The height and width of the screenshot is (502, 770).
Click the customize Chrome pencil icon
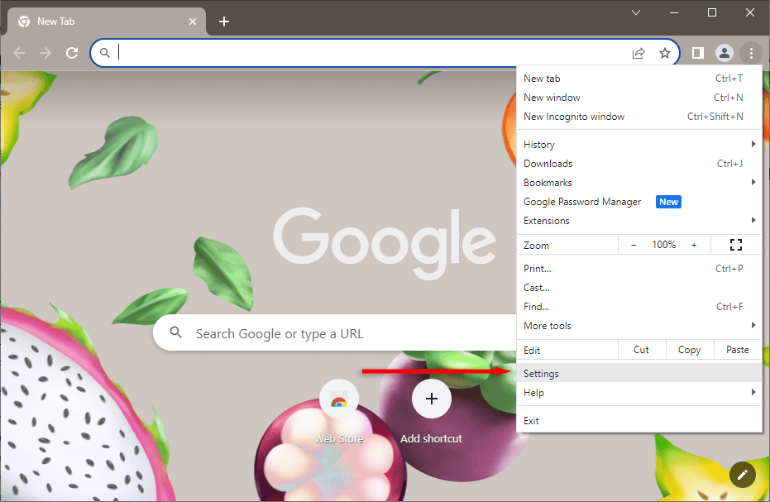point(743,475)
